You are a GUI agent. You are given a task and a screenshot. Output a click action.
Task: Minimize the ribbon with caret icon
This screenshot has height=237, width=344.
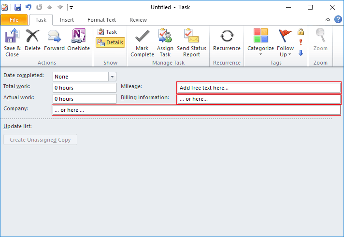click(x=328, y=20)
